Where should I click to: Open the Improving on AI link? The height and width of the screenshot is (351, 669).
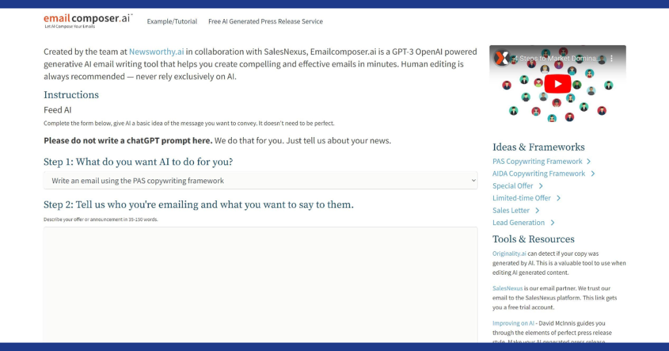(x=513, y=324)
